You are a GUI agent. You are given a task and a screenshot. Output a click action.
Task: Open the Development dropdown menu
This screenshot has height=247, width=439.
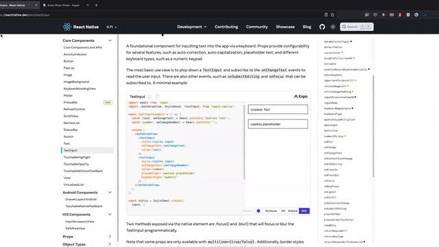coord(192,27)
